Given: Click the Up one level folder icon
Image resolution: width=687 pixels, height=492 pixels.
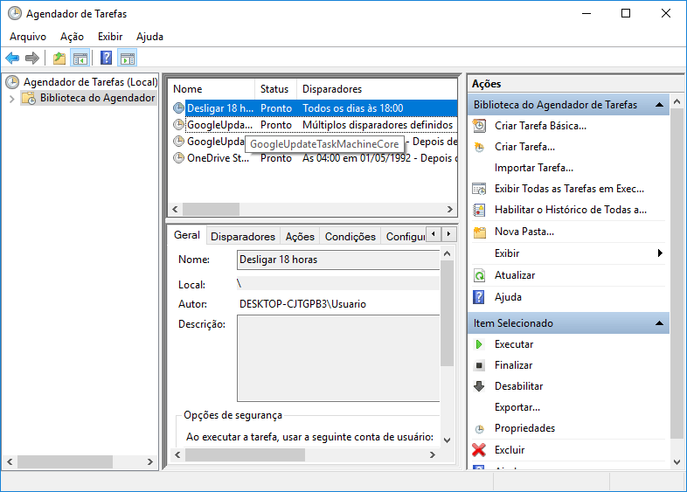Looking at the screenshot, I should pos(59,58).
